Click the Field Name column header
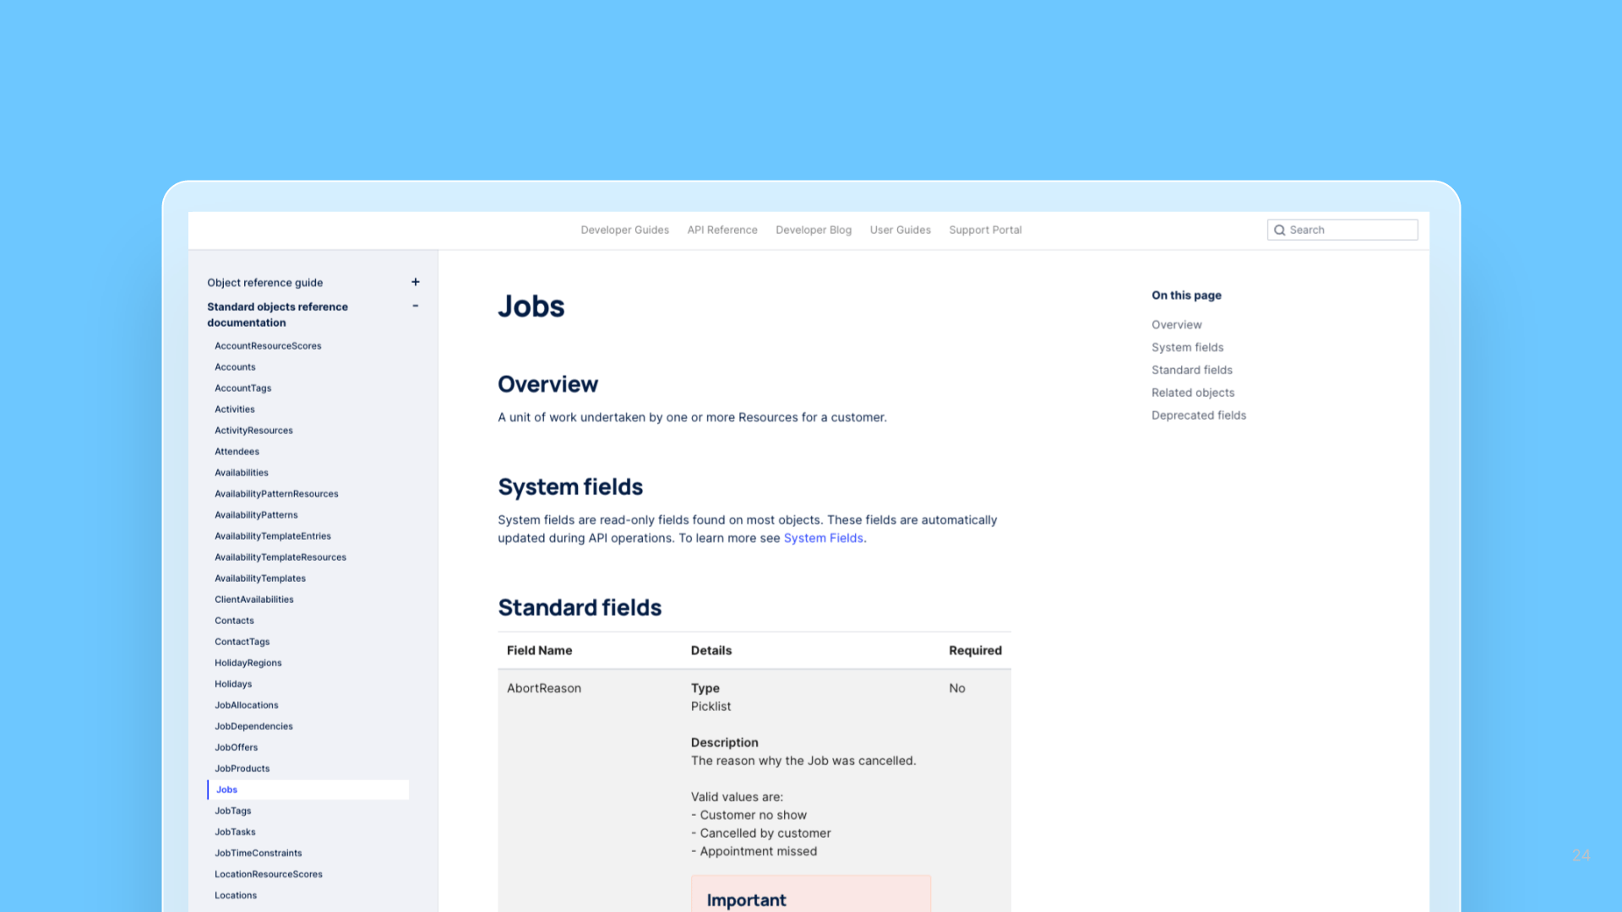This screenshot has height=912, width=1622. tap(539, 650)
